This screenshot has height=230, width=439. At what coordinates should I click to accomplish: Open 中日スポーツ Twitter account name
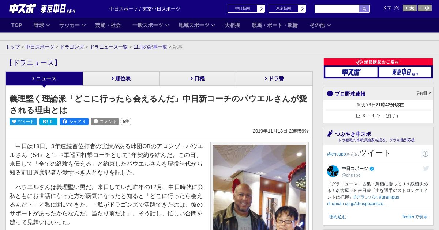(355, 168)
